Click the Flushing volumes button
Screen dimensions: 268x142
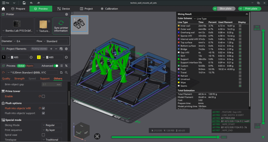[39, 49]
